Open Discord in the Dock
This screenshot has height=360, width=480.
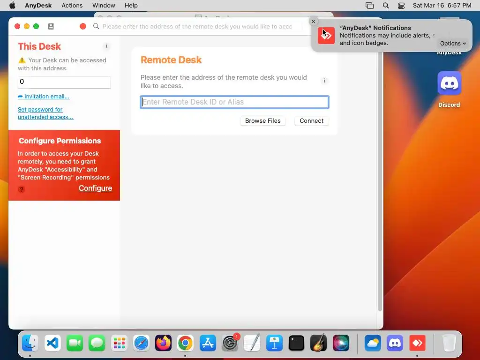pyautogui.click(x=395, y=343)
